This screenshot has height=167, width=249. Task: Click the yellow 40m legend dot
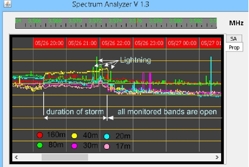[74, 135]
